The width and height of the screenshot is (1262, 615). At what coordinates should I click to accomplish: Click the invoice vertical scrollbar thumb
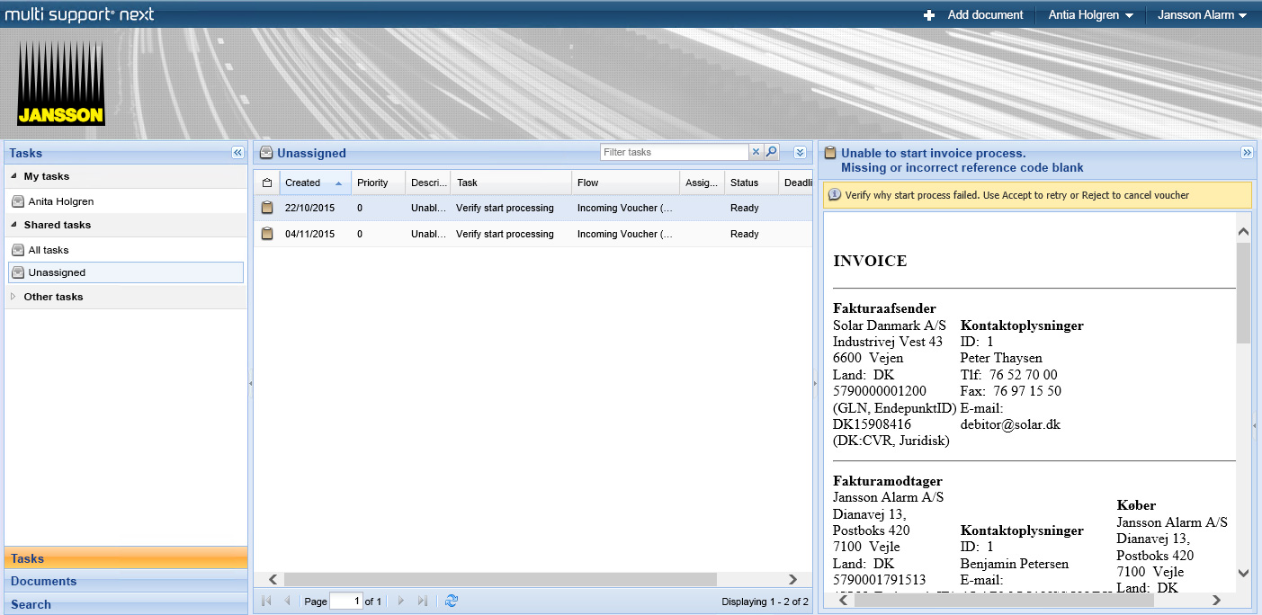coord(1243,292)
